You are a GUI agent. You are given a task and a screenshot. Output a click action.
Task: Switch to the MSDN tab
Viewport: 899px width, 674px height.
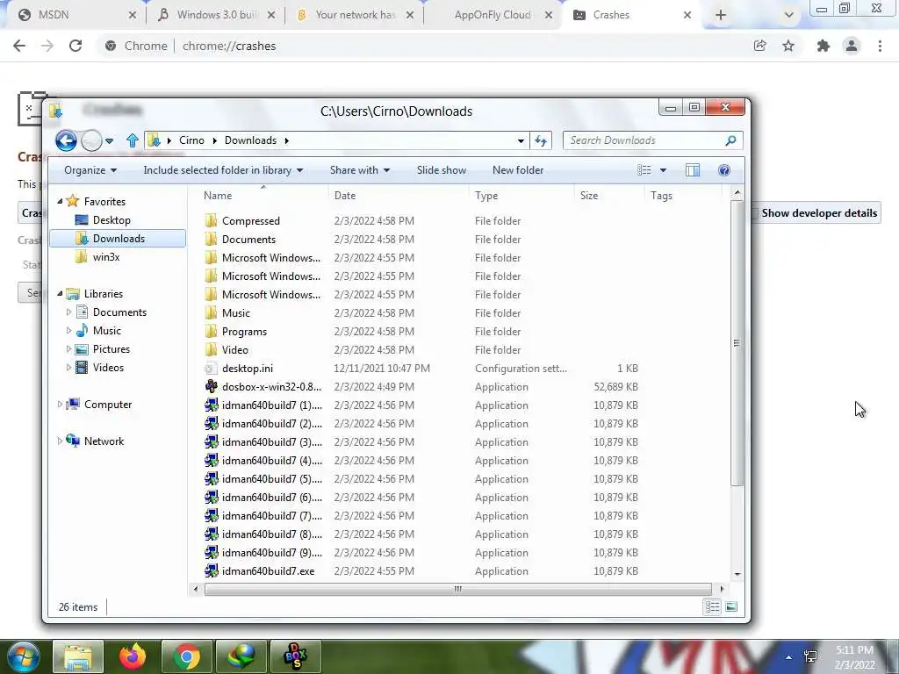point(76,15)
